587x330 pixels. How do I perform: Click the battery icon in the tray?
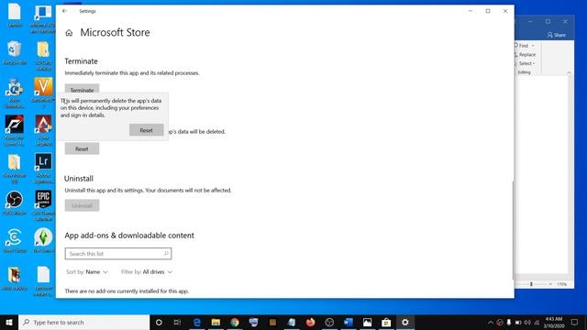tap(518, 323)
